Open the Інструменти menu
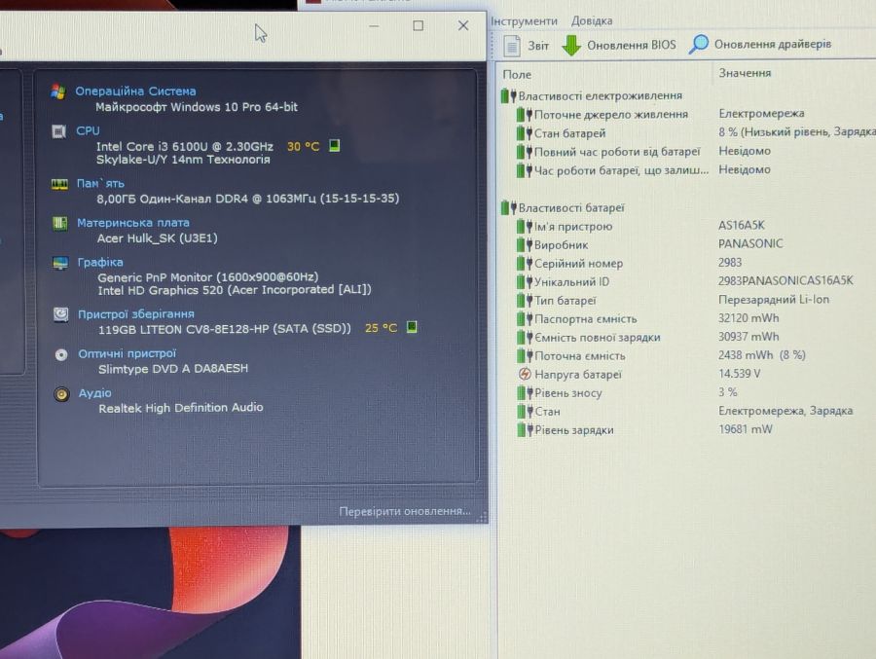This screenshot has height=659, width=876. [524, 21]
